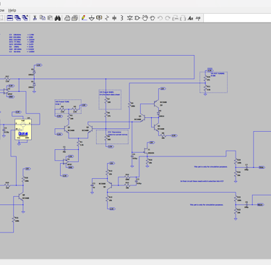Select the Draw Wire pencil tool
Screen dimensions: 271x265
pos(84,18)
